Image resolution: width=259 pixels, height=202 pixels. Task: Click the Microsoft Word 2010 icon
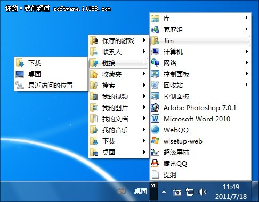pyautogui.click(x=155, y=119)
